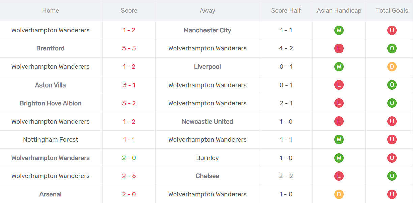Viewport: 413px width, 203px height.
Task: Click the green O total goals icon in the Aston Villa row
Action: tap(392, 85)
